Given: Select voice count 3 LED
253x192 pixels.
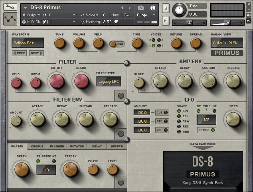Looking at the screenshot, I should [x=159, y=40].
